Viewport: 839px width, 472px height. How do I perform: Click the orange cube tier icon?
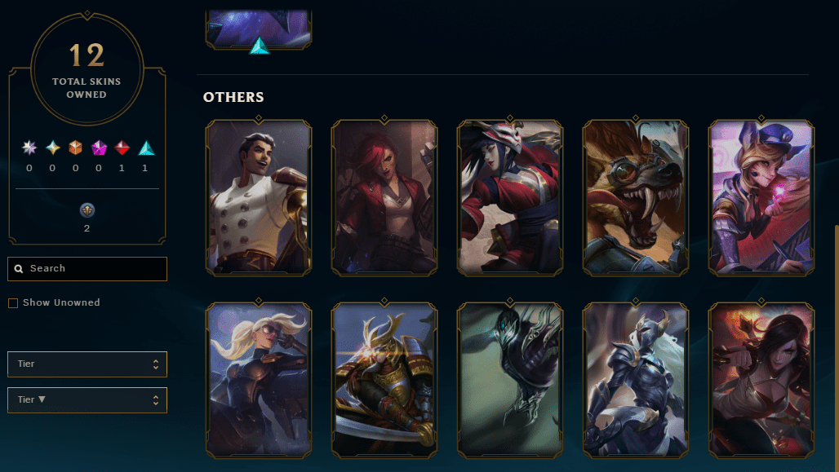click(x=75, y=148)
